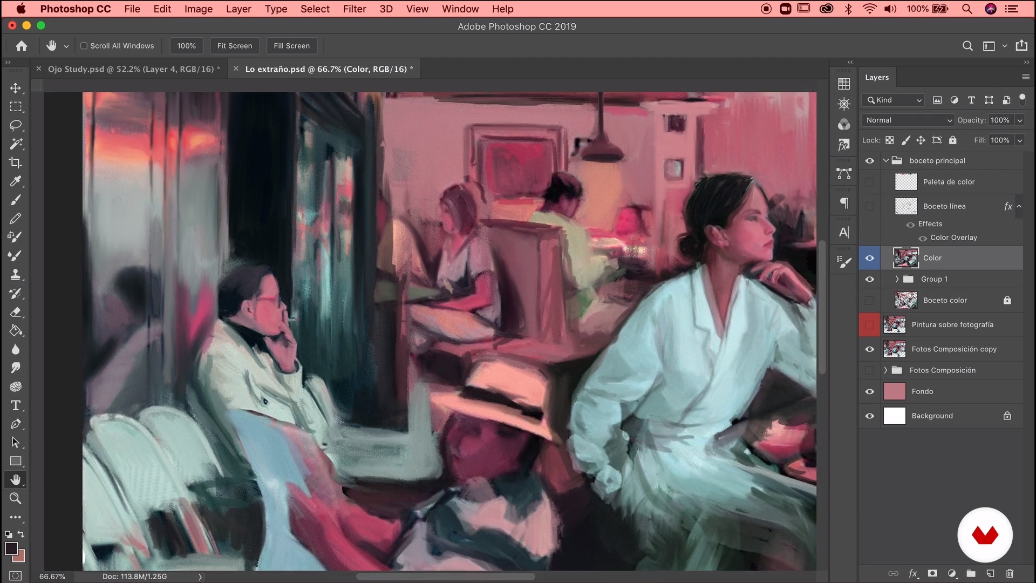The image size is (1036, 583).
Task: Open macOS Spotlight search
Action: coord(967,9)
